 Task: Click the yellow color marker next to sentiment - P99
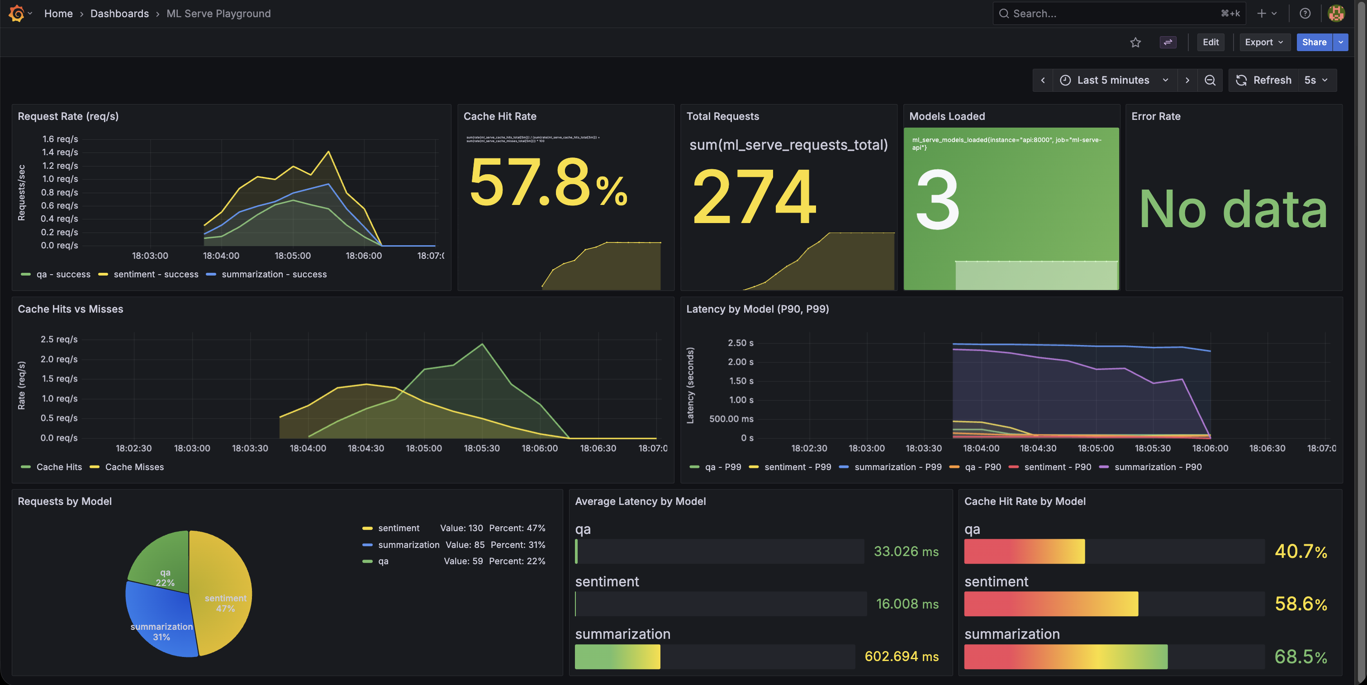(753, 467)
